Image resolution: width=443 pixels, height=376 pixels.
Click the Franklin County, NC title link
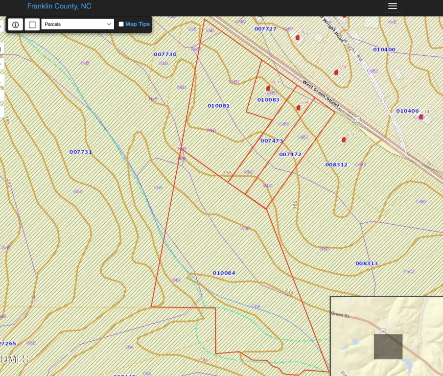pyautogui.click(x=59, y=6)
